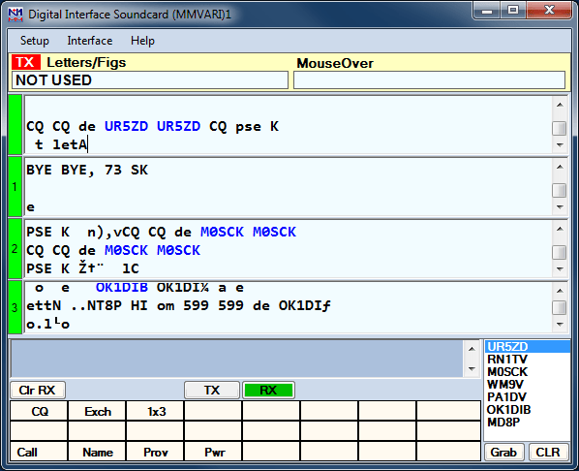This screenshot has width=579, height=471.
Task: Click the green RX button
Action: click(268, 390)
